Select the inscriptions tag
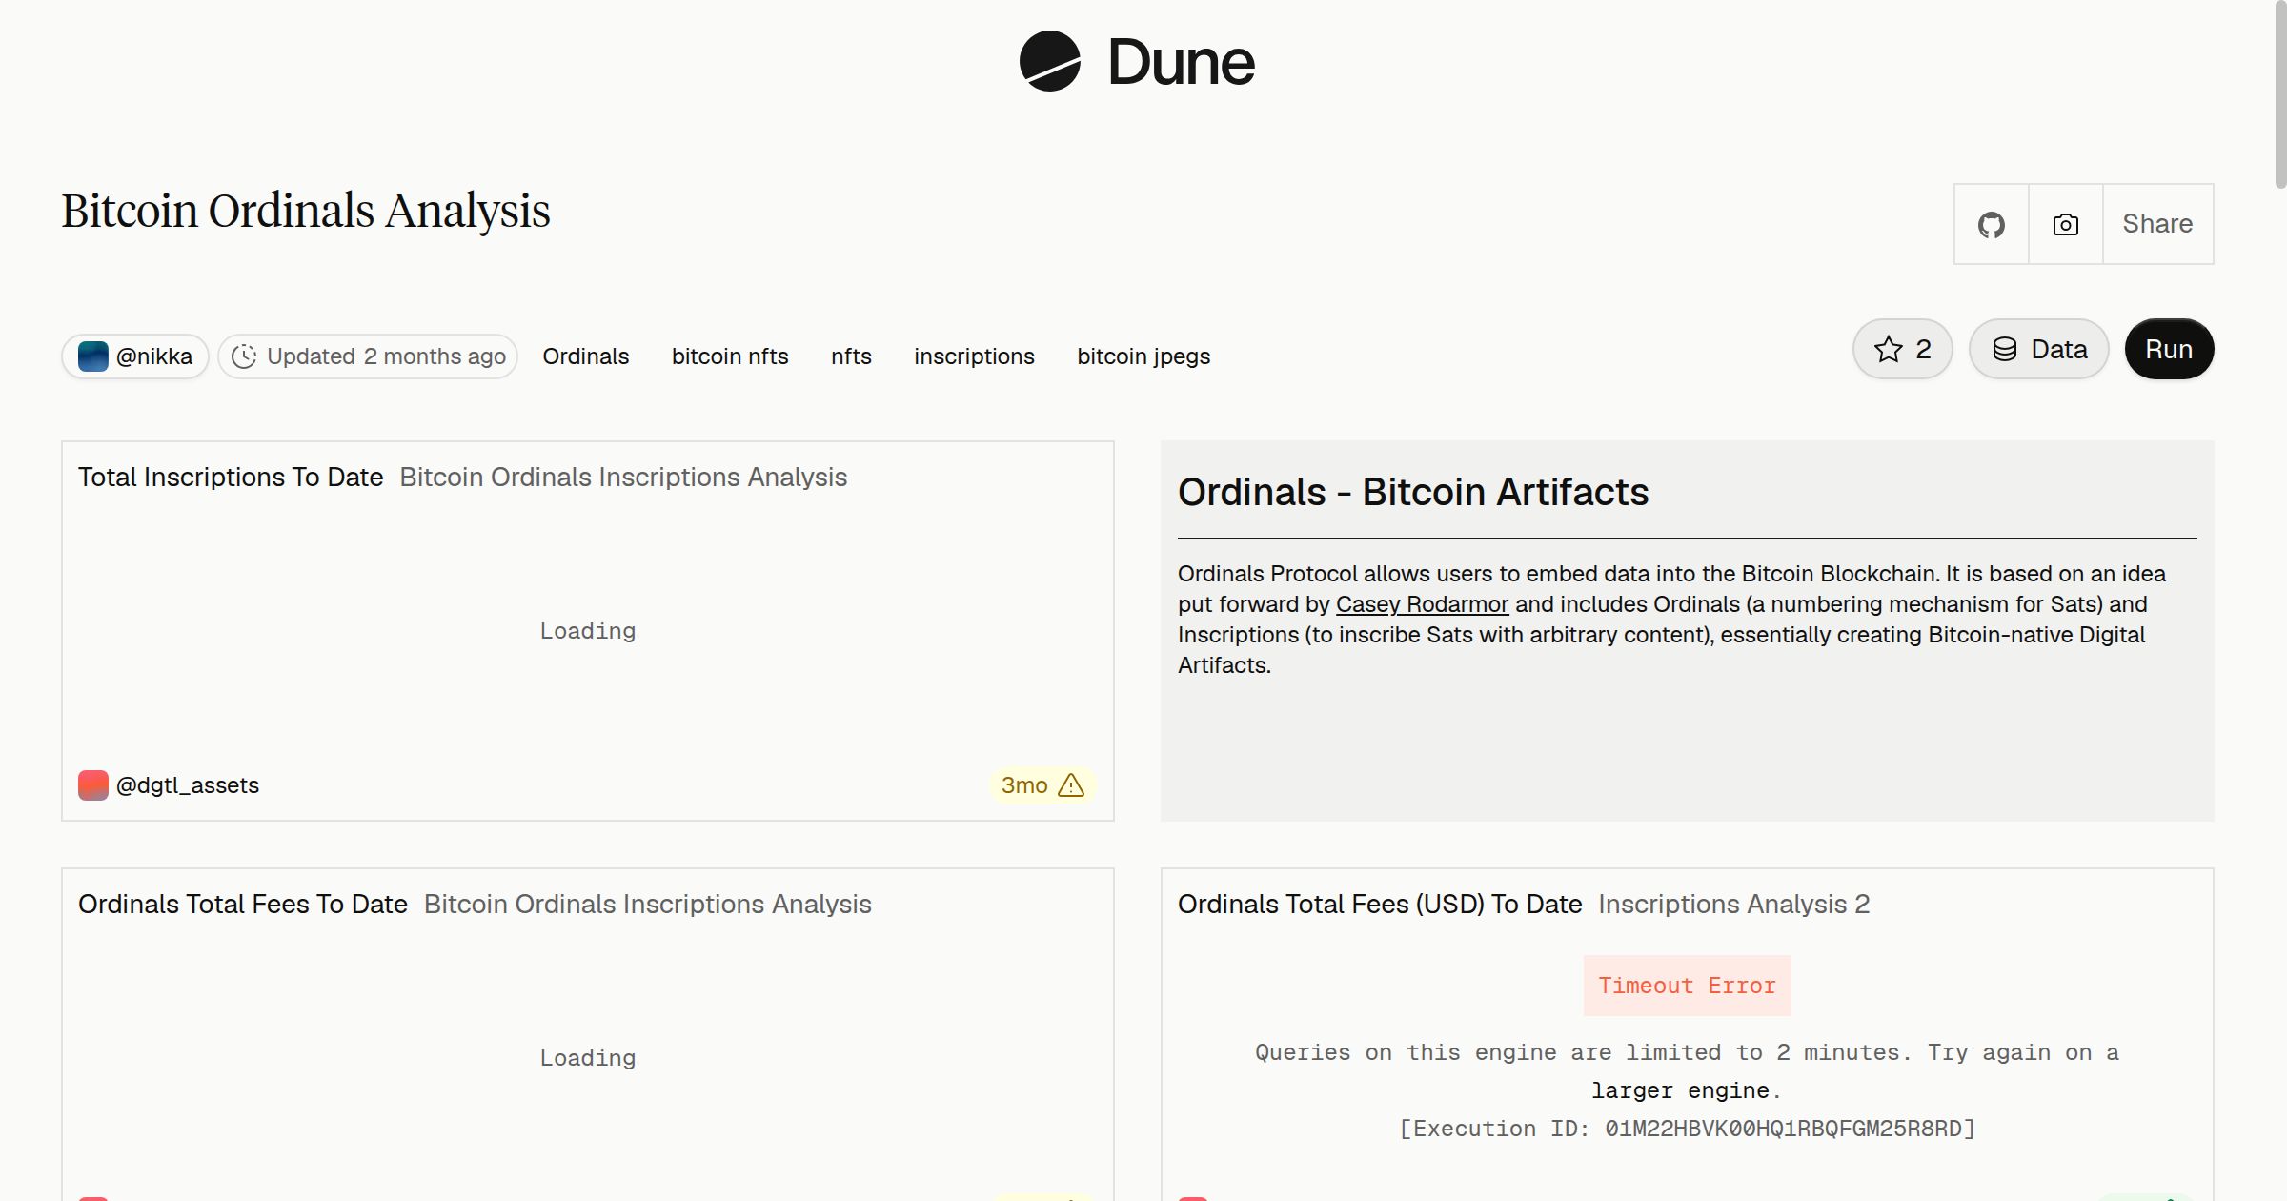The height and width of the screenshot is (1201, 2287). (974, 356)
